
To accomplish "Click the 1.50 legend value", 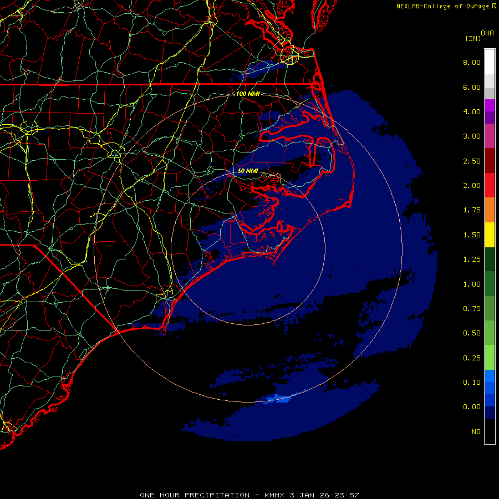I will (x=472, y=235).
